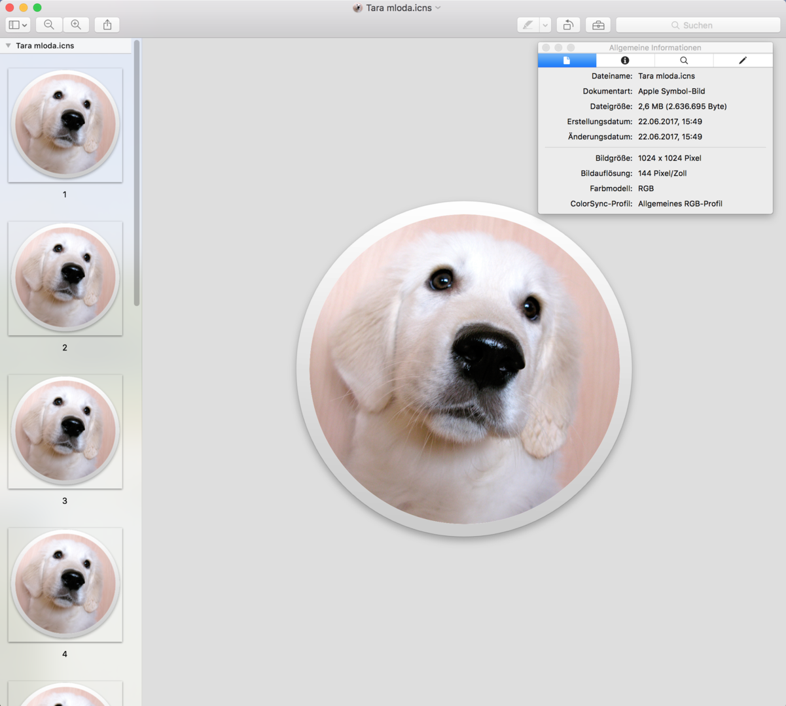Open the inspector's keywords tab (magnifier icon)
786x706 pixels.
pos(684,60)
